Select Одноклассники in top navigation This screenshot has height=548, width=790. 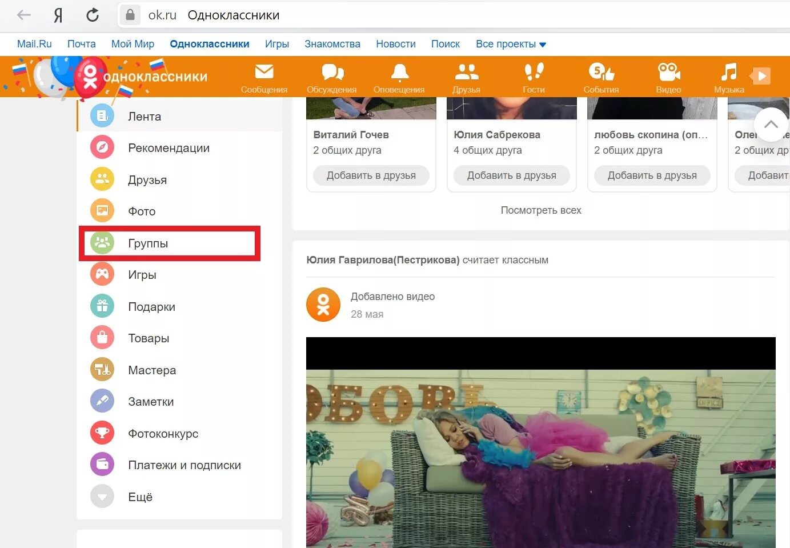tap(210, 44)
